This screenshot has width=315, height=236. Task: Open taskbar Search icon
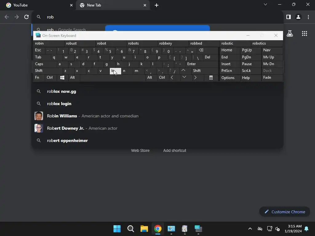130,229
